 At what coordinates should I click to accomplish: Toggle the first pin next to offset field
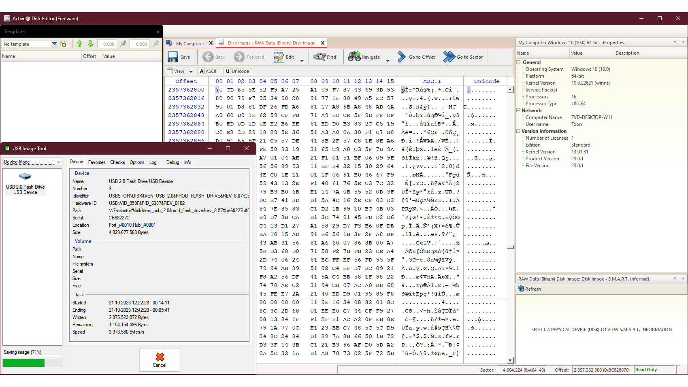123,44
